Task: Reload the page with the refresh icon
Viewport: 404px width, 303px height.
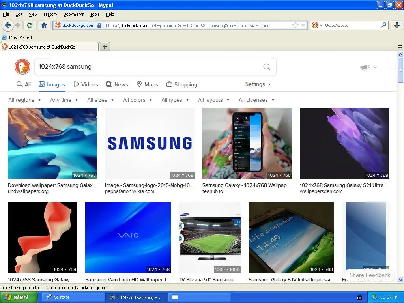Action: [30, 25]
